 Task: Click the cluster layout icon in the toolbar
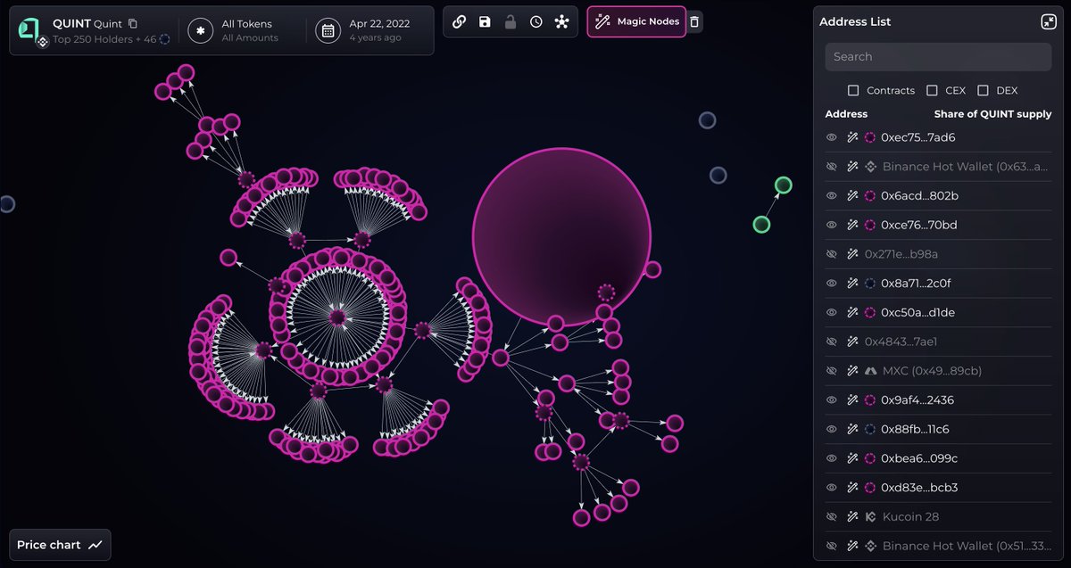click(x=561, y=21)
